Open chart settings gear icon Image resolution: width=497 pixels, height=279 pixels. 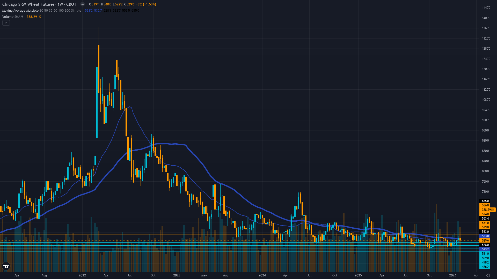[488, 275]
